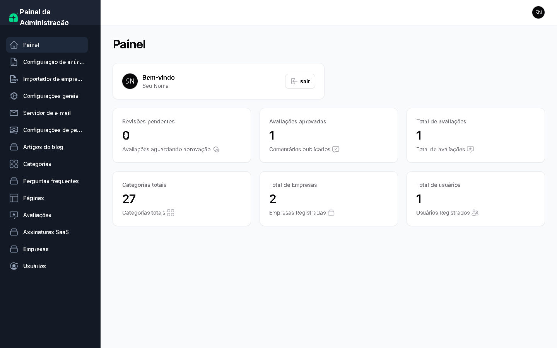Click the green logo icon in the sidebar header
The image size is (557, 348).
click(14, 17)
